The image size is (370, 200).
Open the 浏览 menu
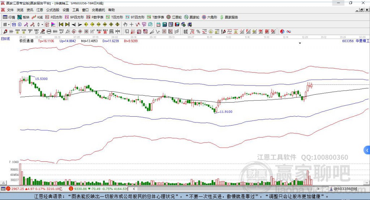coord(20,10)
